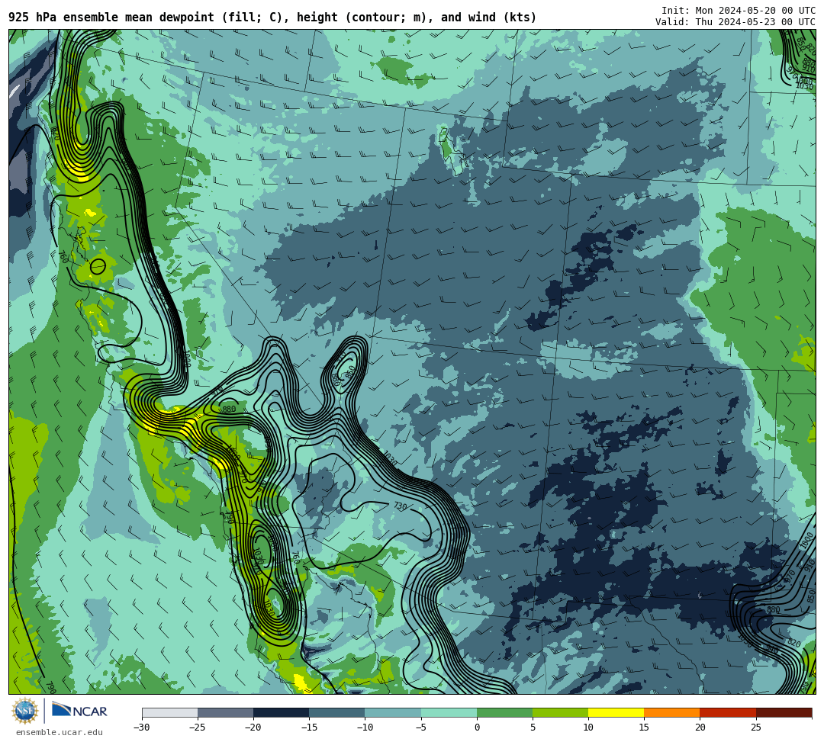Click the 20 to 25 red swatch

728,712
